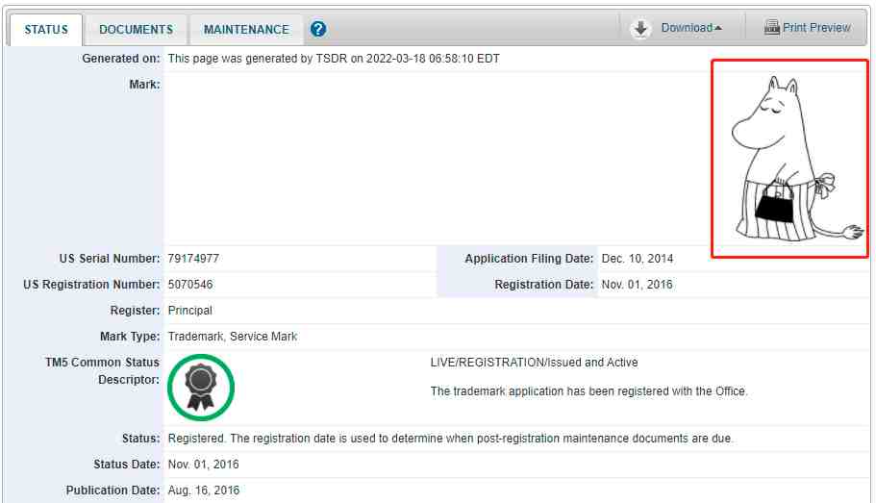The image size is (876, 503).
Task: Click the Publication Date label
Action: [113, 490]
